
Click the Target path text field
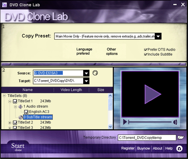[58, 81]
